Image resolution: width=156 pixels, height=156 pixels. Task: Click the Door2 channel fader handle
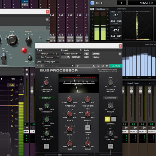pyautogui.click(x=131, y=90)
